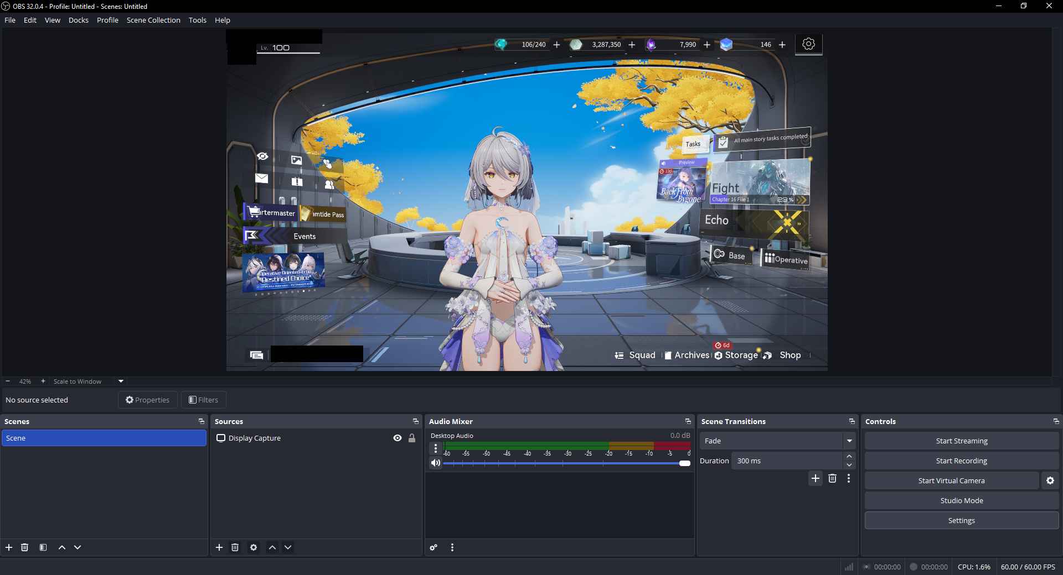The width and height of the screenshot is (1063, 575).
Task: Open the Help menu
Action: [x=223, y=20]
